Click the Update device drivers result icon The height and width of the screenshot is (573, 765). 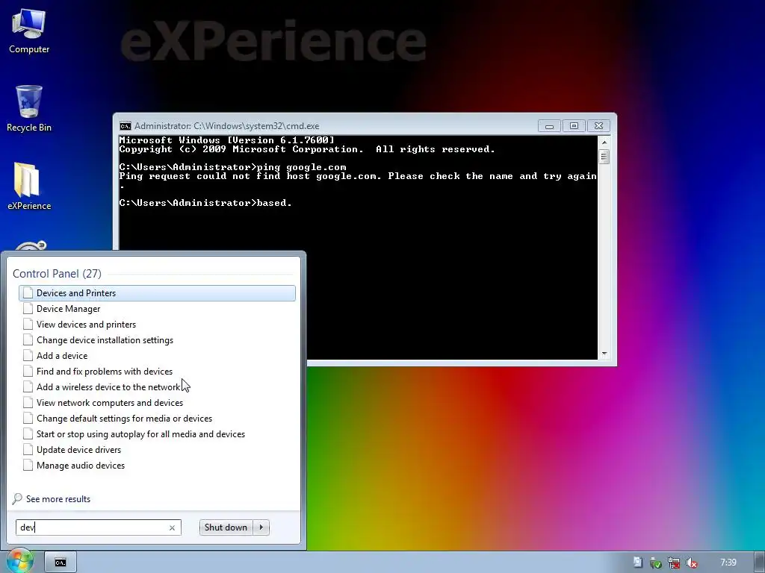28,450
